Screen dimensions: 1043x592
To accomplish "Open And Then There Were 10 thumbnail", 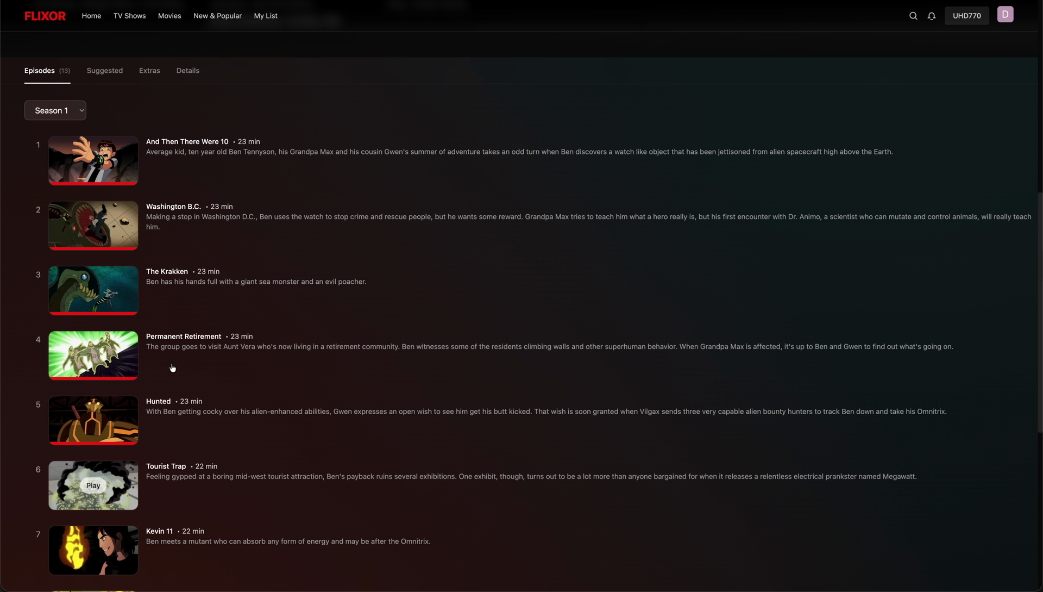I will pyautogui.click(x=93, y=160).
